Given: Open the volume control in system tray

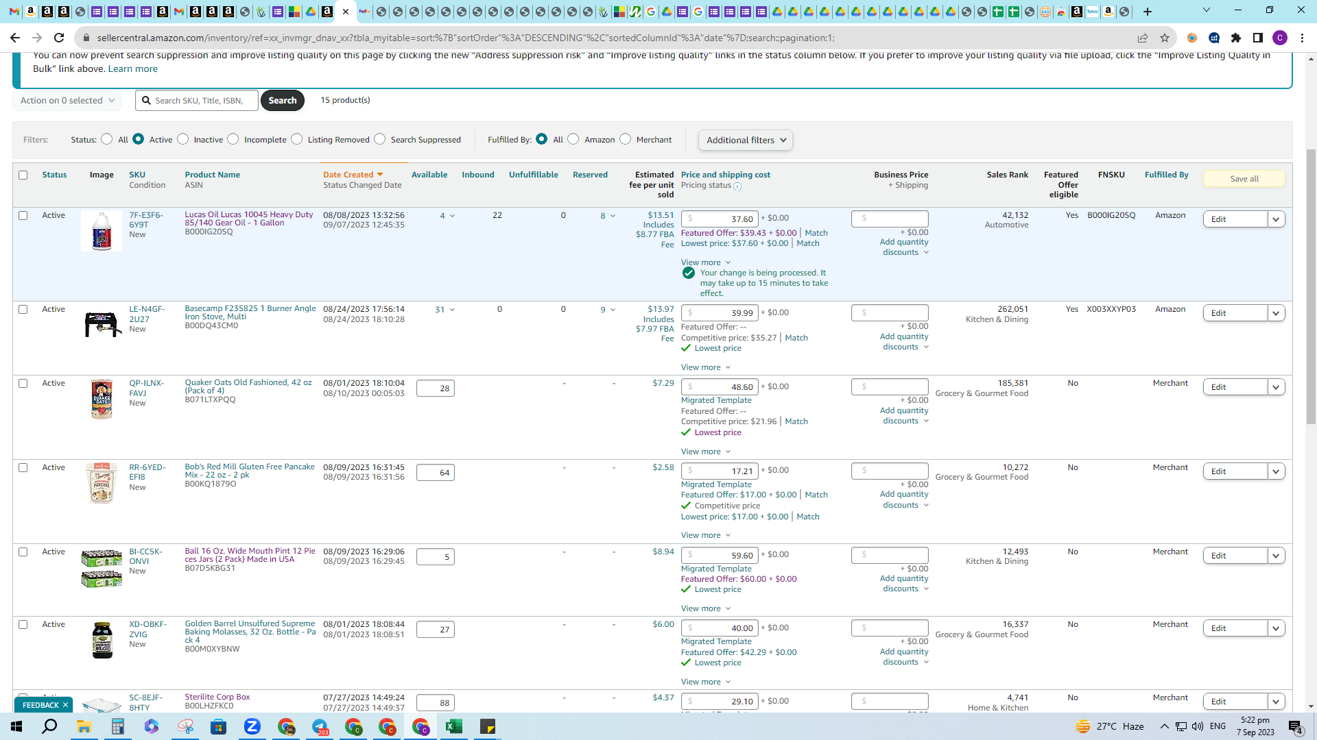Looking at the screenshot, I should pos(1198,726).
